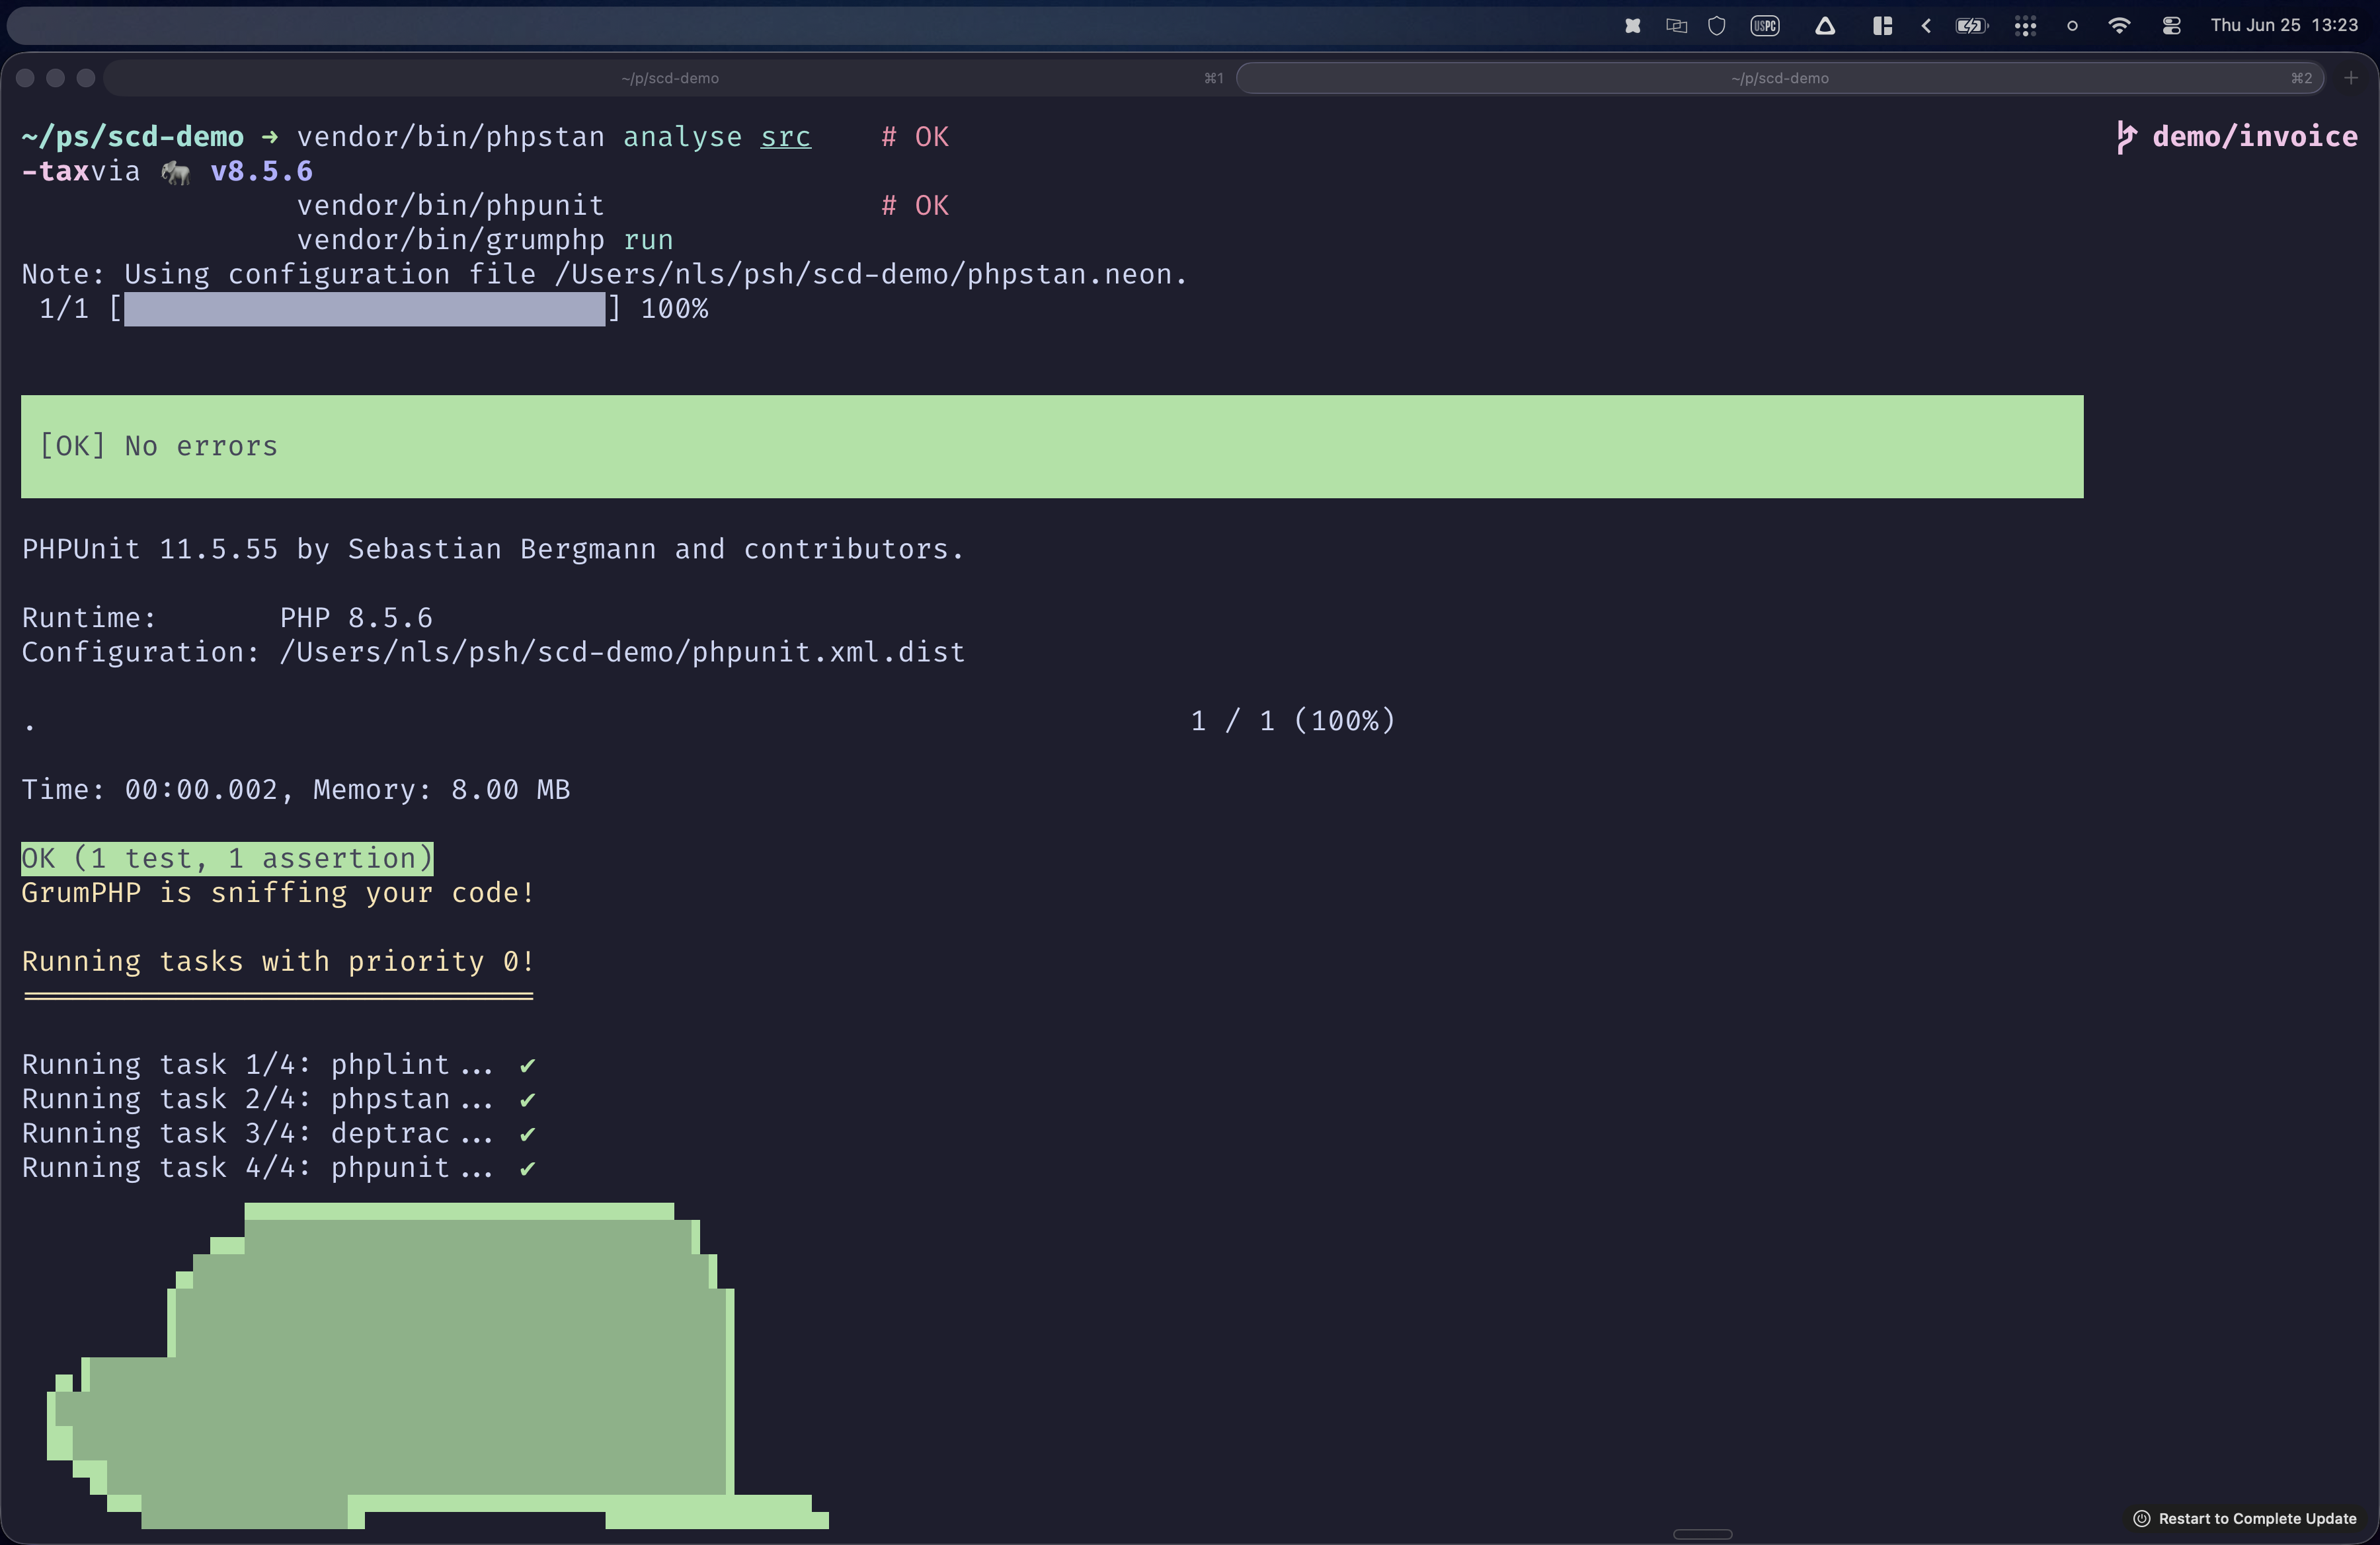Switch to the first ~/p/scd-demo tab labeled ⌘1
The width and height of the screenshot is (2380, 1545).
(x=669, y=78)
